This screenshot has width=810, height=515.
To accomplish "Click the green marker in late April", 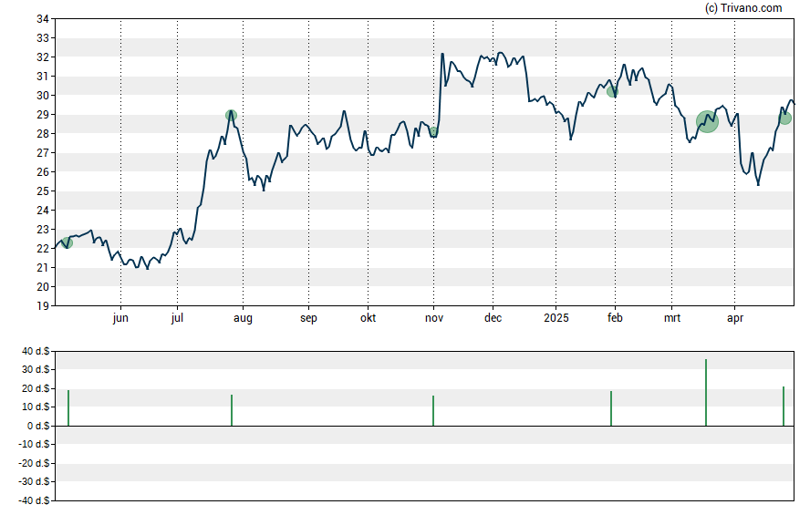I will tap(784, 118).
